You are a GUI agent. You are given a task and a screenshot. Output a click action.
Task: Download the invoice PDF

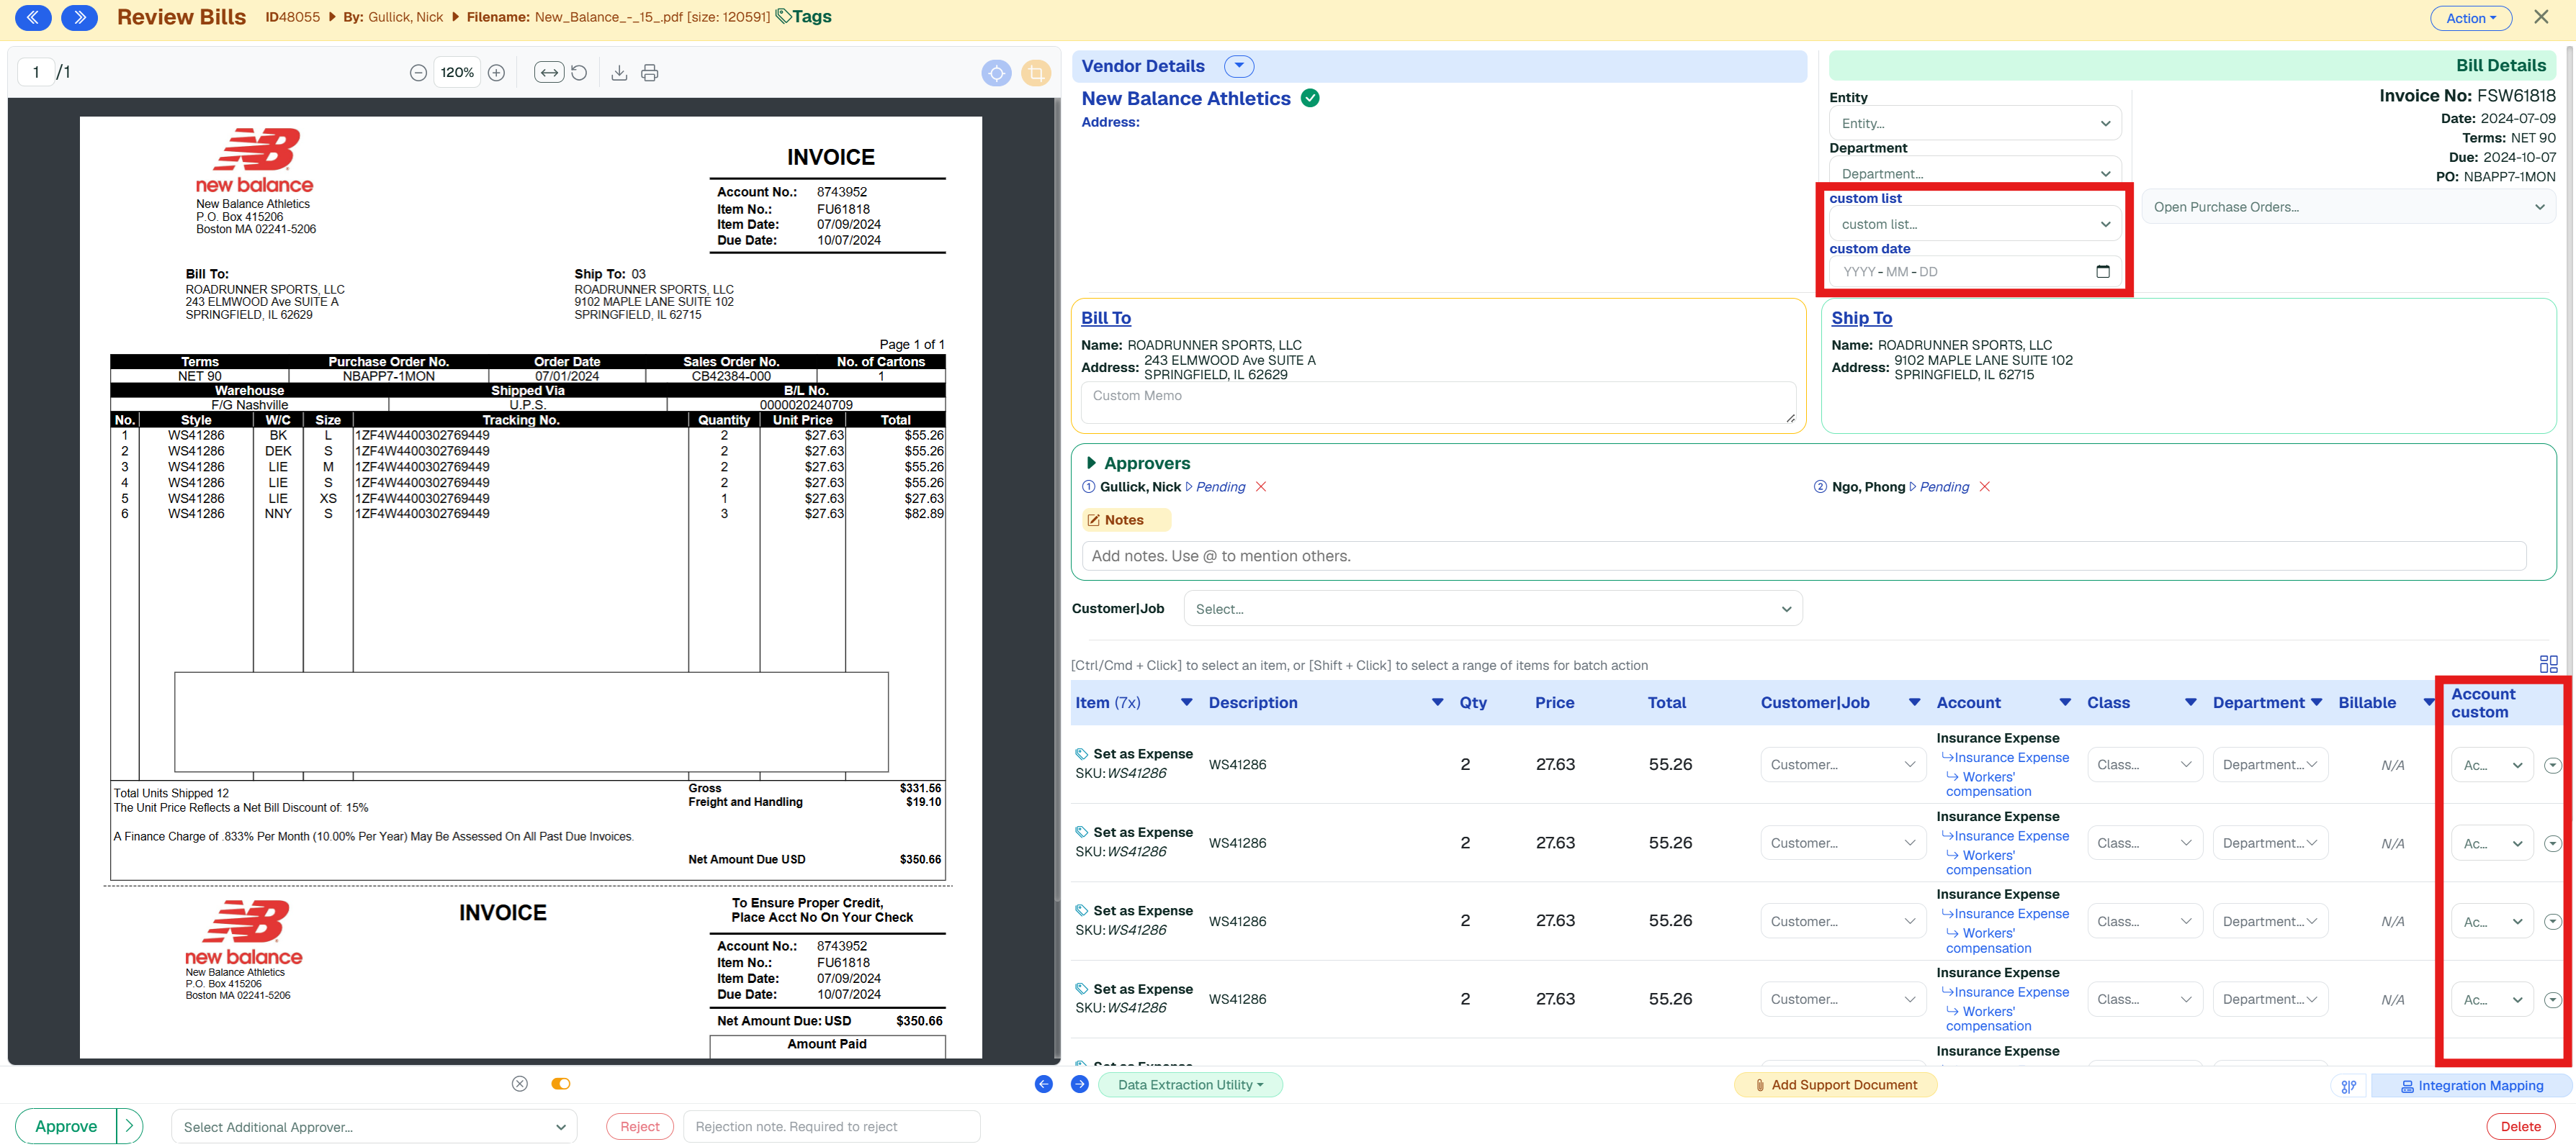click(x=619, y=73)
